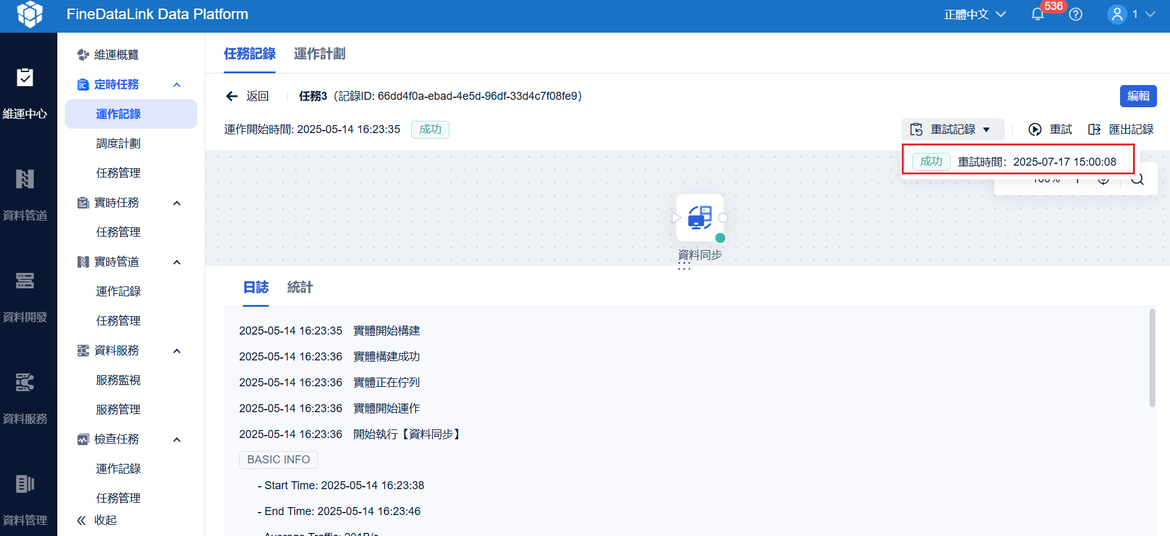Click the canvas search magnifier icon
The width and height of the screenshot is (1170, 536).
(x=1138, y=179)
